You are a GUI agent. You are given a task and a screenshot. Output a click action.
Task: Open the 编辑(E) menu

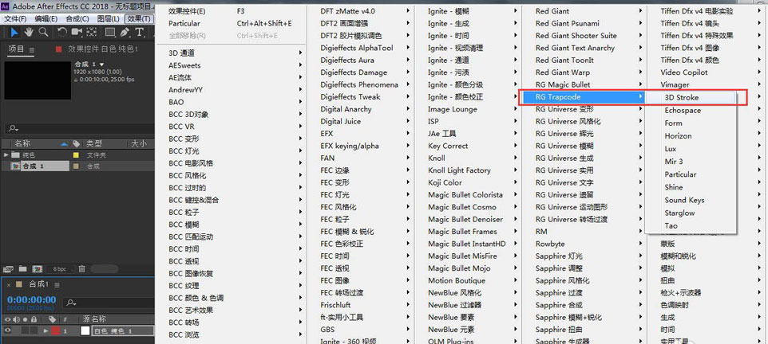tap(46, 18)
